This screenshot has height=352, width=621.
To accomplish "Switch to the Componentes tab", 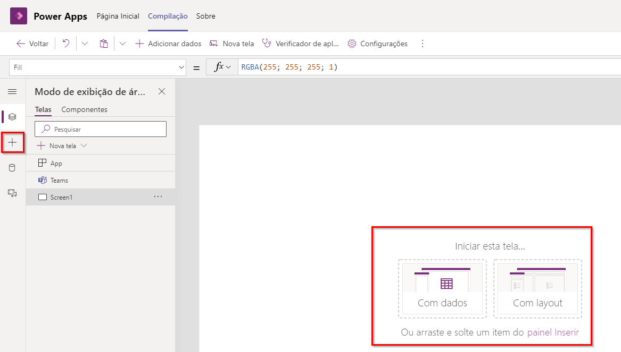I will click(84, 109).
